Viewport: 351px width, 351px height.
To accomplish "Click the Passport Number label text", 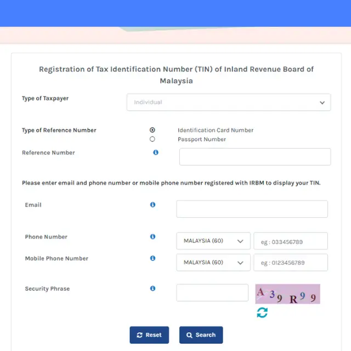I will click(x=202, y=139).
